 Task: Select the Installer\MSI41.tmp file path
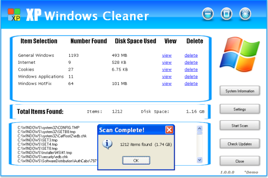pos(45,152)
